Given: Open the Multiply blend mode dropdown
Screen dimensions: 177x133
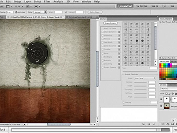Looking at the screenshot, I should click(169, 89).
